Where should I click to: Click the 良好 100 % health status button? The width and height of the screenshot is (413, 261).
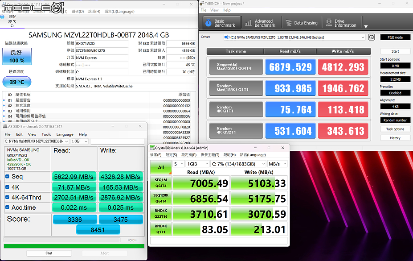pyautogui.click(x=17, y=56)
